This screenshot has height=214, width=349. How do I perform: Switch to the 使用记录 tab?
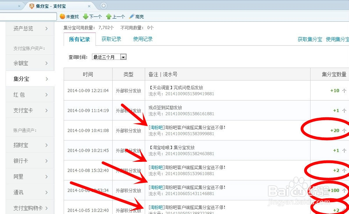(x=143, y=39)
